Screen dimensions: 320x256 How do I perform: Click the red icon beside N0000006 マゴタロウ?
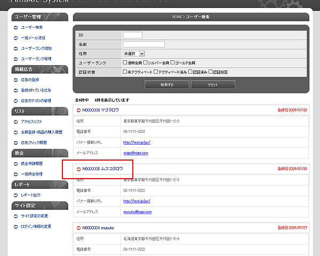(78, 110)
